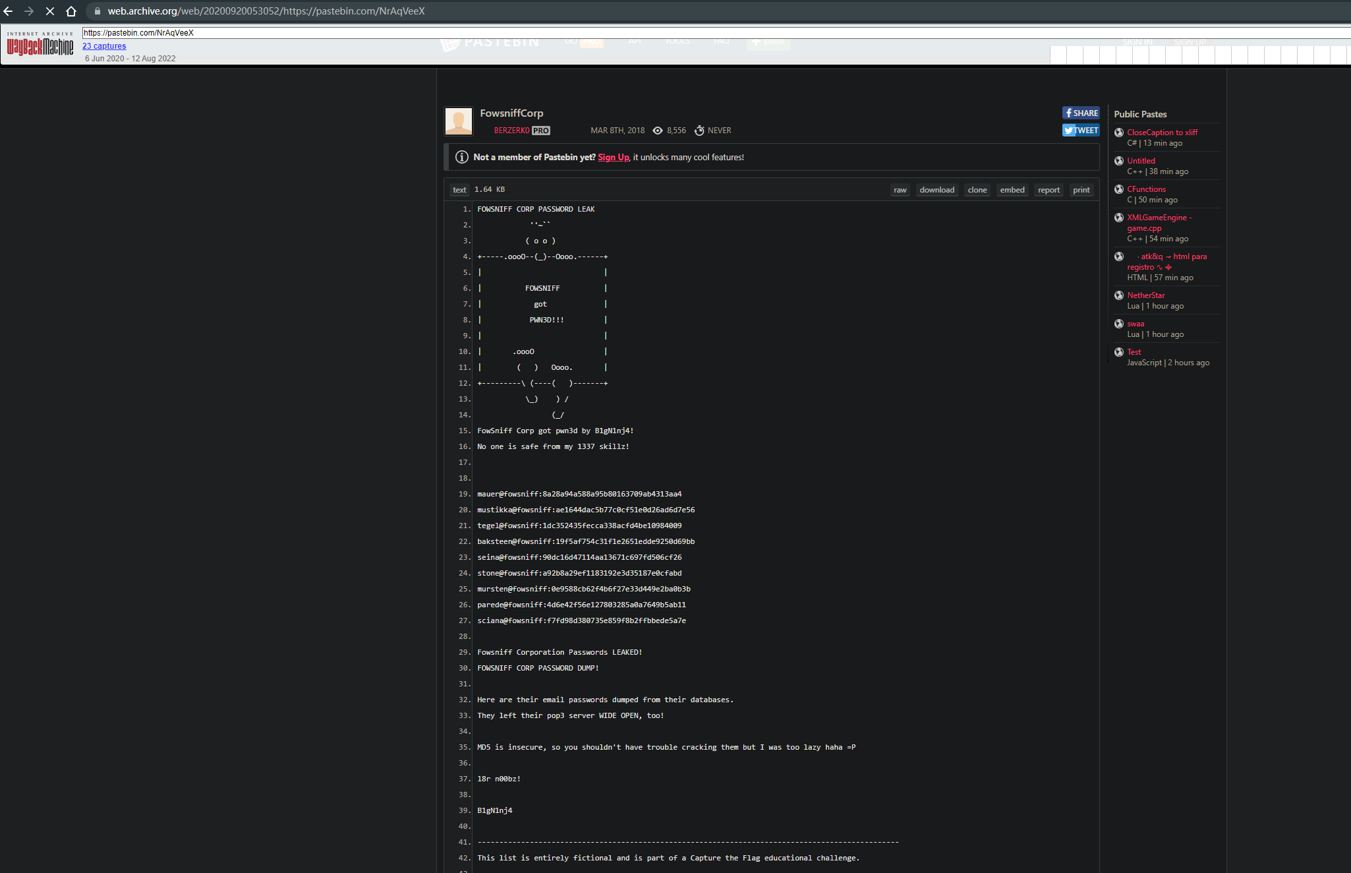The image size is (1351, 873).
Task: Click globe icon beside atk&q html paste
Action: click(1119, 256)
